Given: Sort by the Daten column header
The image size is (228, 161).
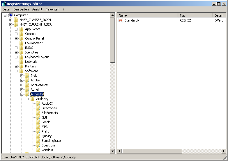Looking at the screenshot, I should click(220, 15).
